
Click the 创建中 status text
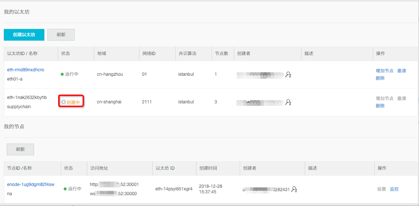click(x=73, y=102)
